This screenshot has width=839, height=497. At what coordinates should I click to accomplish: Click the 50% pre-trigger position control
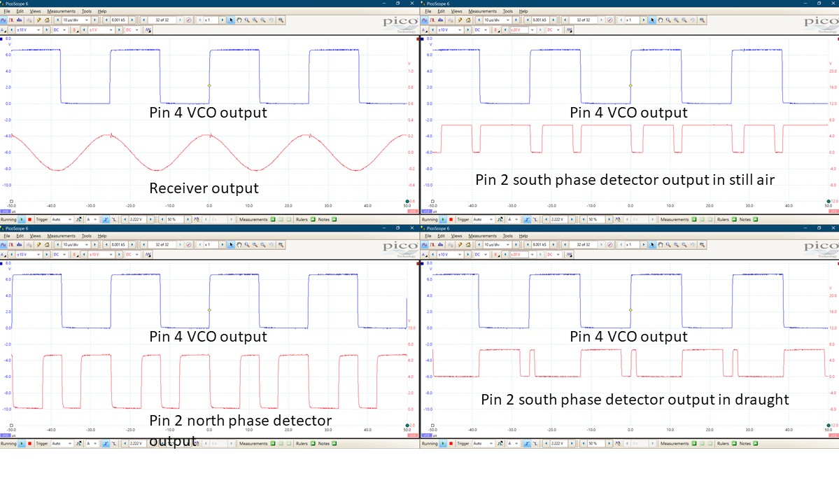coord(171,219)
